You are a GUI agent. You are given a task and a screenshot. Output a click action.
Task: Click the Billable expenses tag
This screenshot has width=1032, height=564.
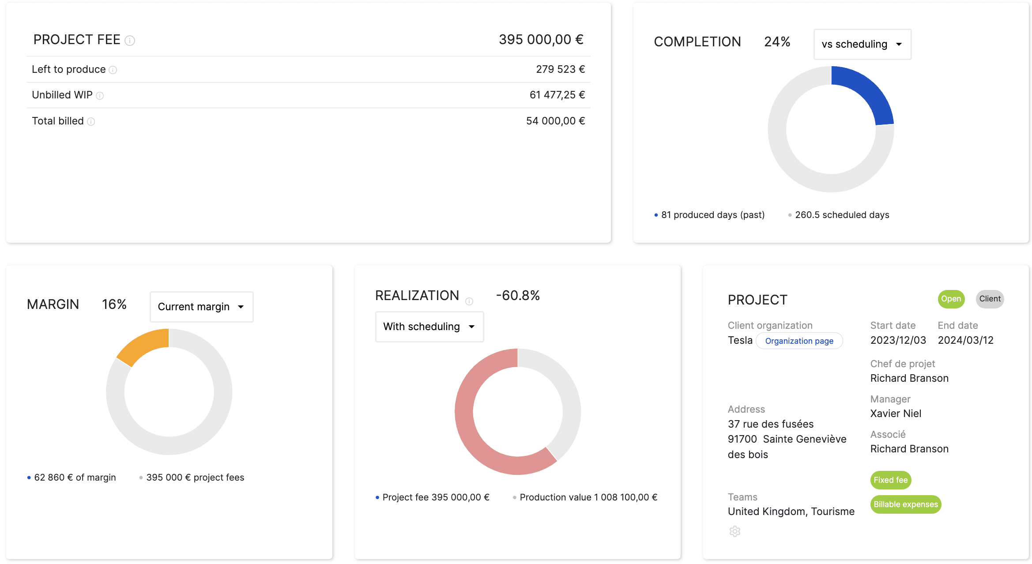[905, 504]
